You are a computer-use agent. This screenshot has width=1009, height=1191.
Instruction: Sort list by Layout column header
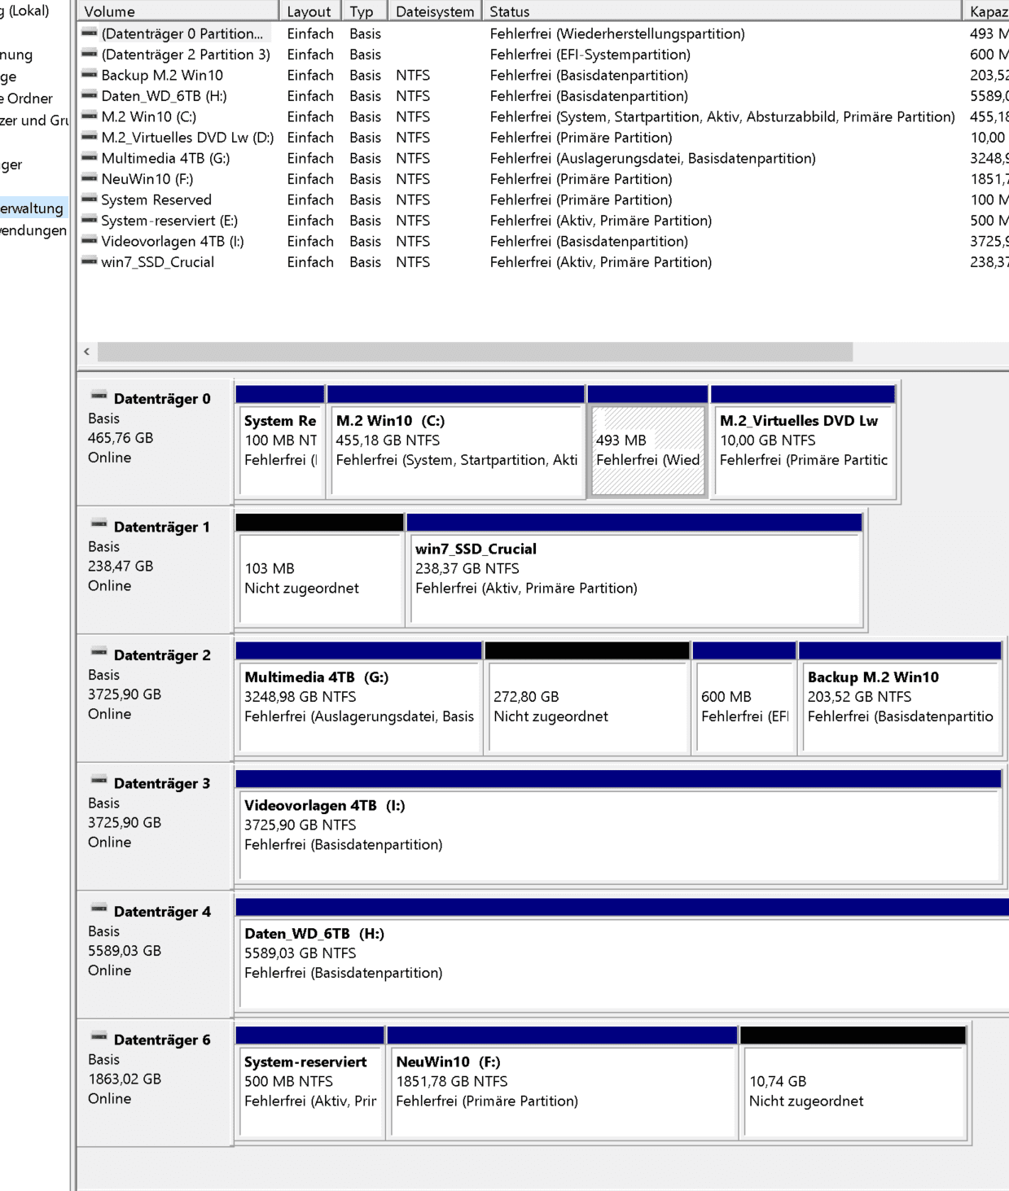[309, 11]
